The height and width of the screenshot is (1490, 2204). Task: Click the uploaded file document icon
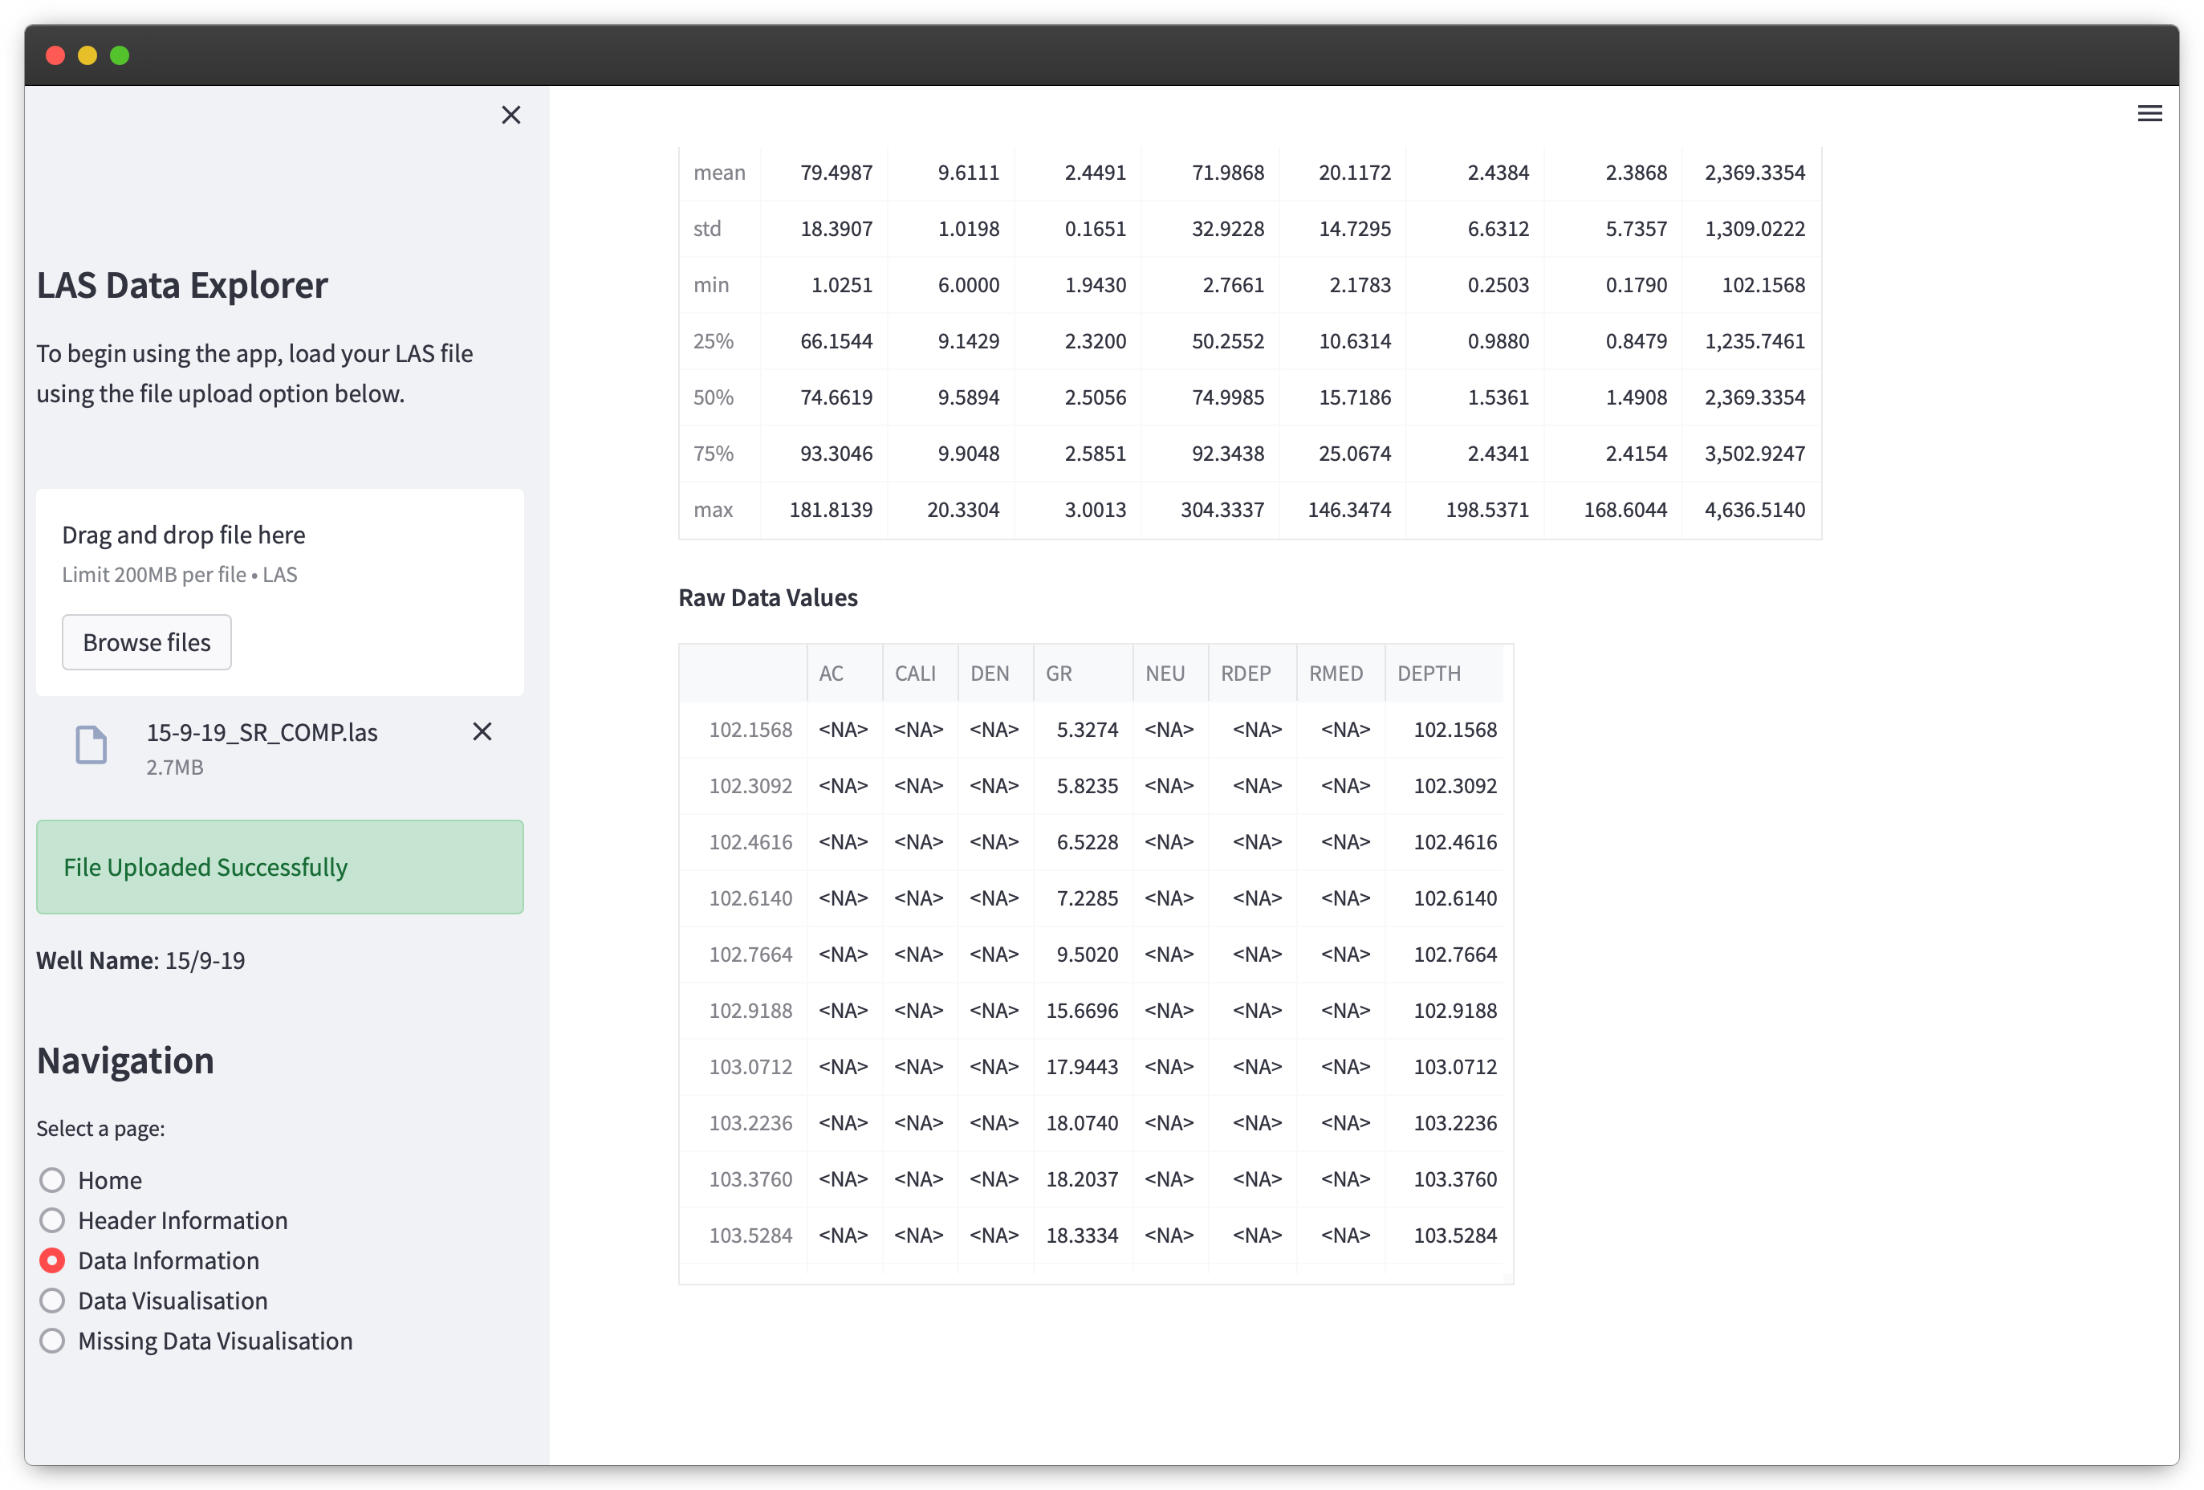pos(91,744)
